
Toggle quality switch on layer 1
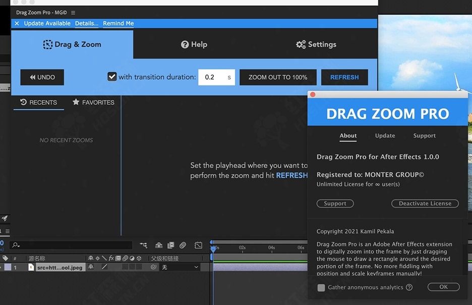click(x=104, y=267)
